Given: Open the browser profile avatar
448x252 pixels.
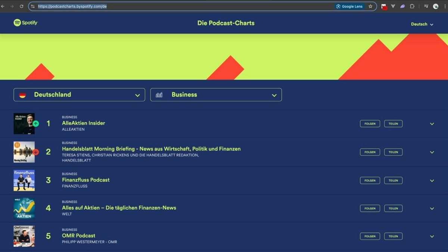Looking at the screenshot, I should (x=436, y=6).
